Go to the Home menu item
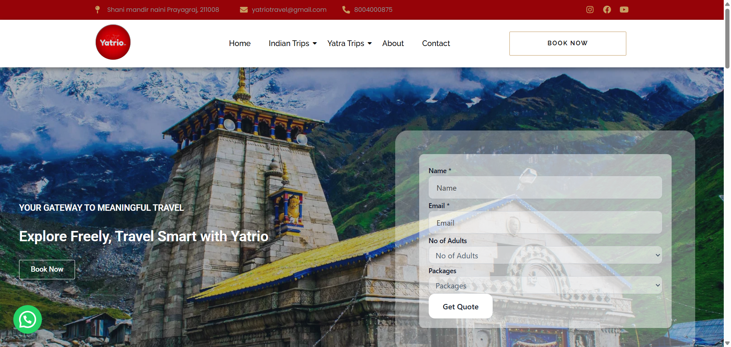Screen dimensions: 731x347 pos(239,43)
